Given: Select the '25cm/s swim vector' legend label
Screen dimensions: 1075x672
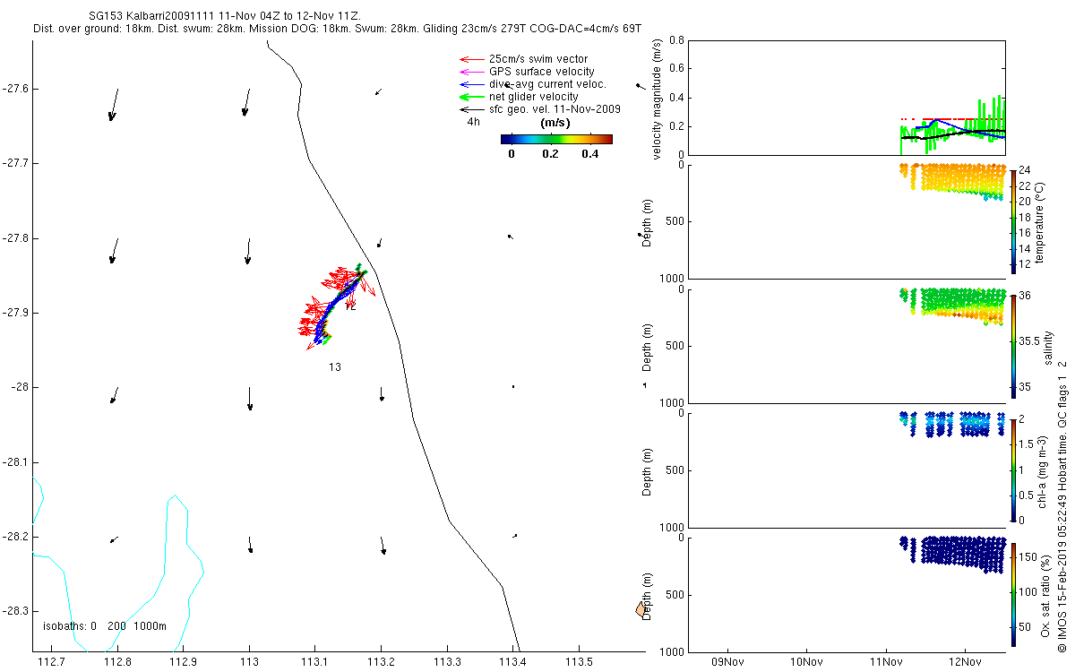Looking at the screenshot, I should 538,59.
